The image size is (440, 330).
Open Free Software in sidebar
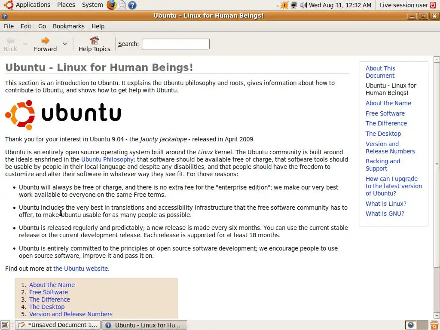tap(385, 113)
